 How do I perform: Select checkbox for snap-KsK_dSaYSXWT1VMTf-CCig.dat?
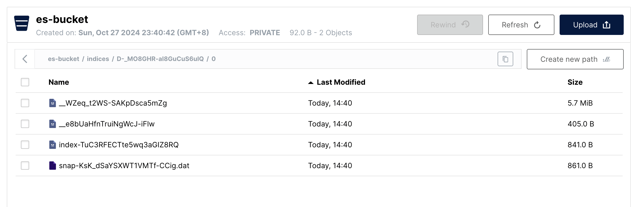coord(25,166)
